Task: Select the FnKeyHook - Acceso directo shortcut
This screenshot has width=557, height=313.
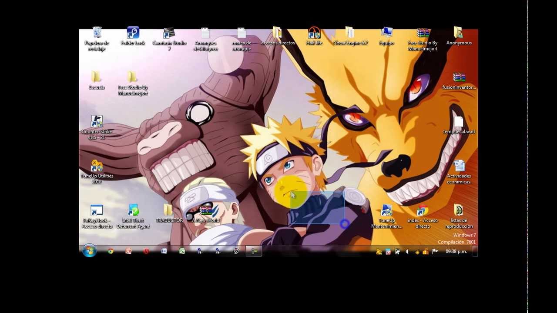Action: [97, 216]
